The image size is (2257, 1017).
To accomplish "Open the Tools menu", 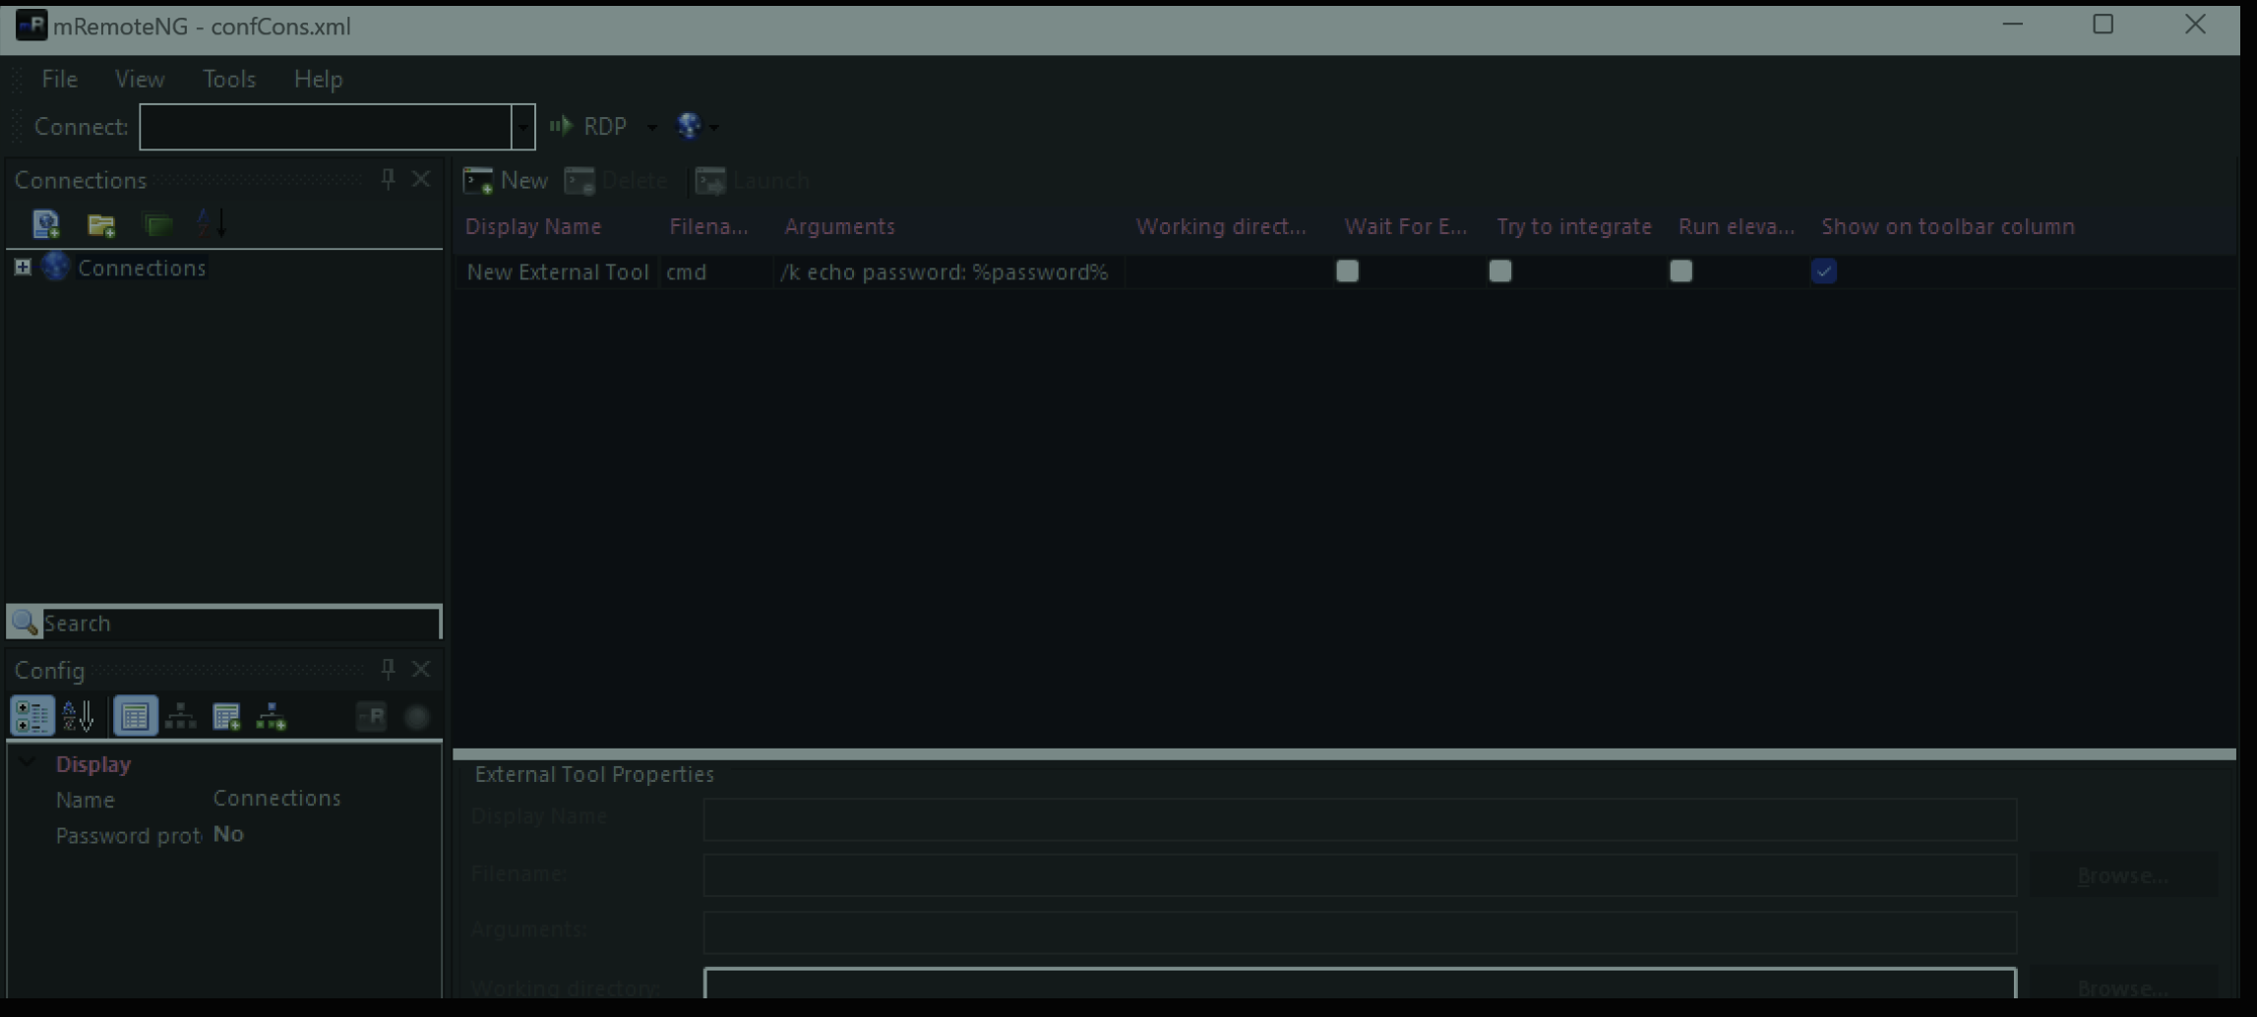I will tap(228, 79).
